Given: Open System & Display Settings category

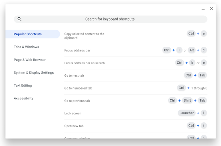Looking at the screenshot, I should pos(34,73).
